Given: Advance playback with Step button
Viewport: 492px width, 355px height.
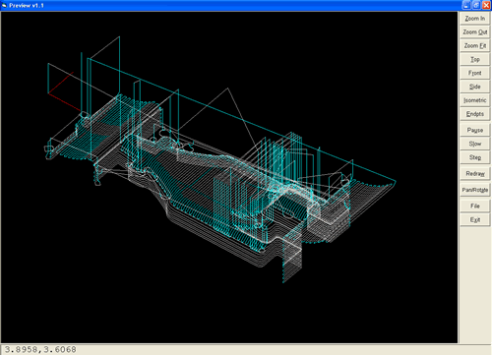Looking at the screenshot, I should click(x=474, y=157).
